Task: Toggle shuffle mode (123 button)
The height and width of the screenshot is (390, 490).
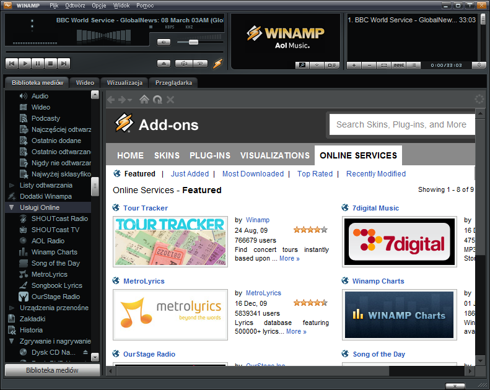Action: tap(184, 64)
